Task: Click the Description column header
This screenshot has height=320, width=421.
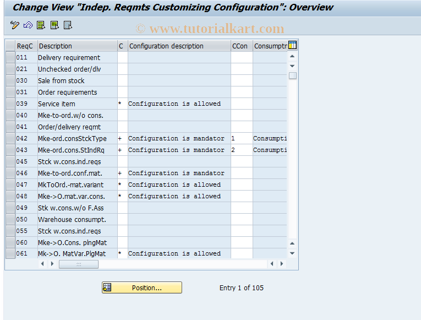Action: tap(78, 46)
